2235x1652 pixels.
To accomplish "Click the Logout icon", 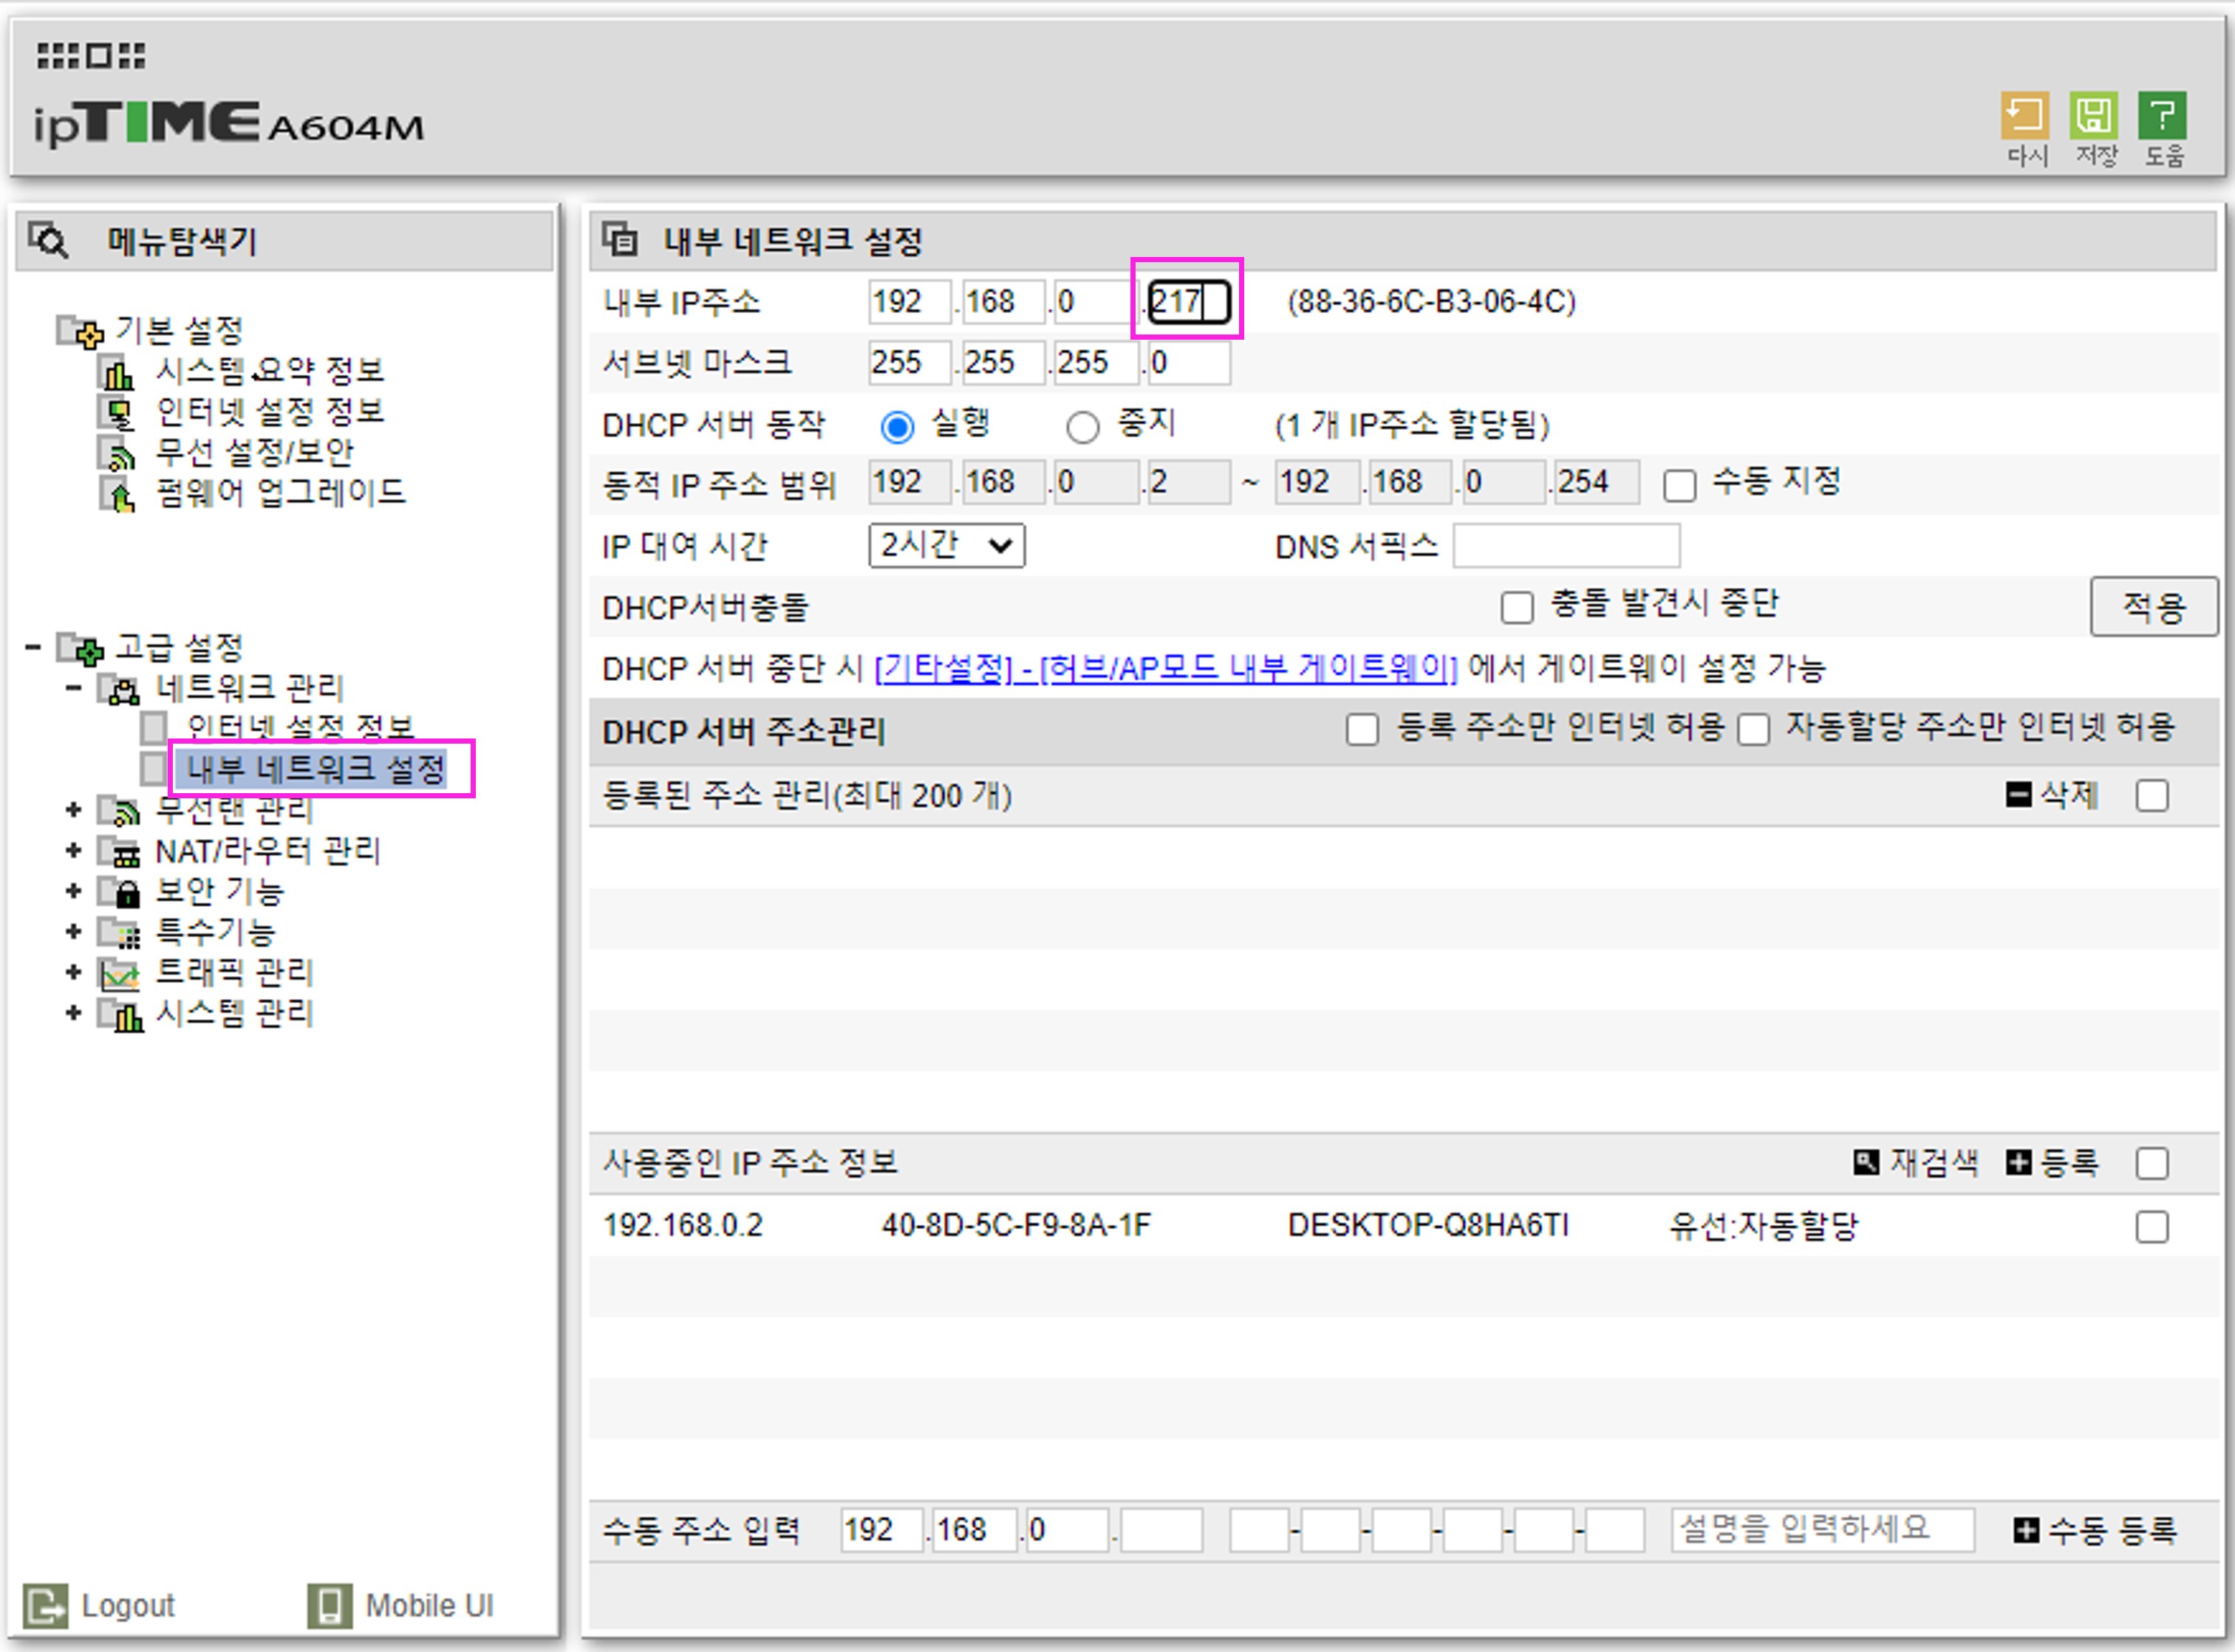I will point(45,1605).
